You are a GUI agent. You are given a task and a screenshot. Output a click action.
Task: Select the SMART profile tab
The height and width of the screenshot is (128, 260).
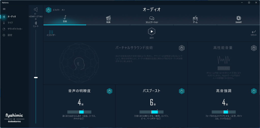239,20
